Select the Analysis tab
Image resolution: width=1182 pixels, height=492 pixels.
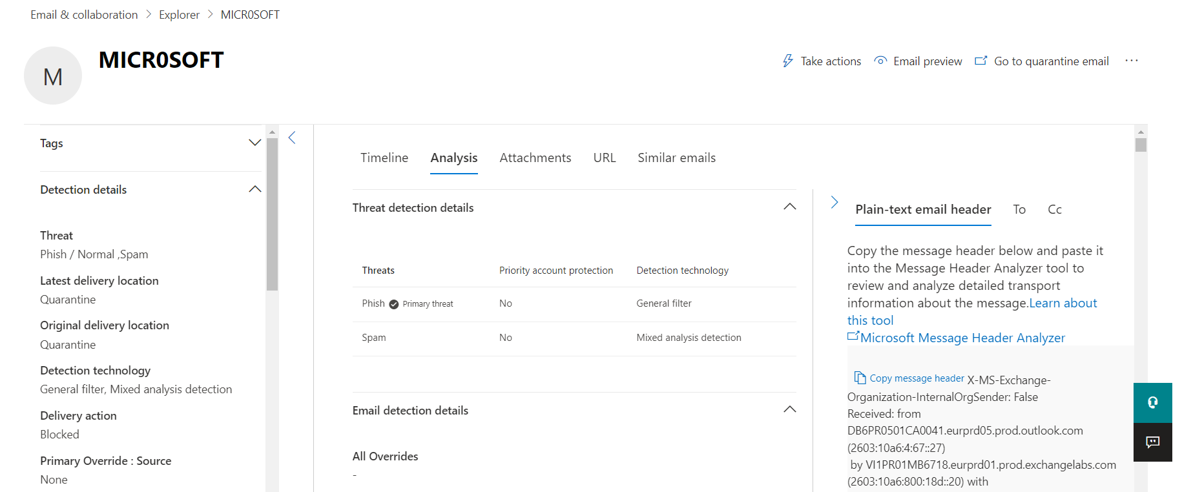[454, 158]
